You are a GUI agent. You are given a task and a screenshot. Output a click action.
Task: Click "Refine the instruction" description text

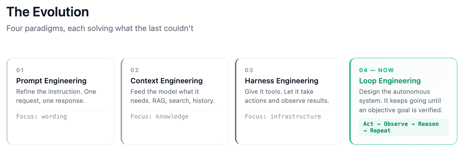click(56, 96)
